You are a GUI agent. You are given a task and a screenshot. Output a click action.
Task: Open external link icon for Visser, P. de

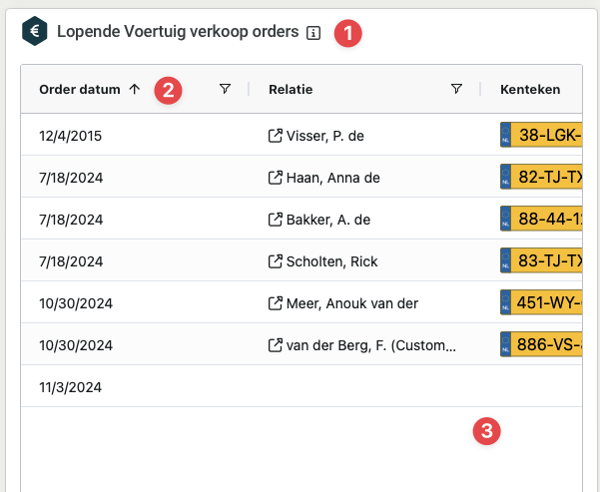(x=276, y=136)
